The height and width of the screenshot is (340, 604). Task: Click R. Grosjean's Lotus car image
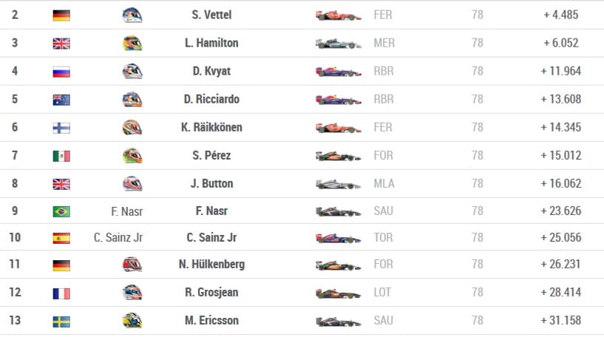tap(338, 293)
